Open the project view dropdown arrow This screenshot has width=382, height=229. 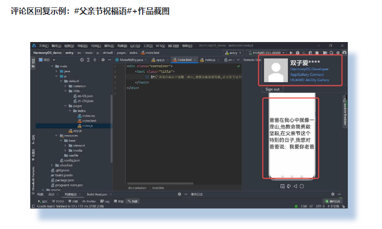point(54,60)
